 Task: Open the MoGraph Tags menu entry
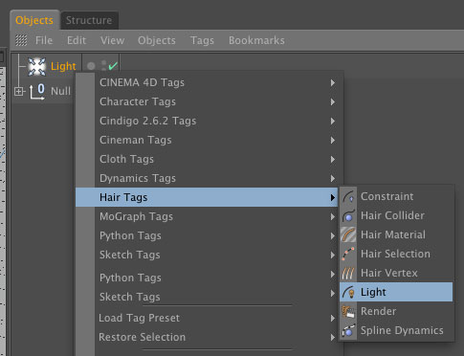coord(207,216)
